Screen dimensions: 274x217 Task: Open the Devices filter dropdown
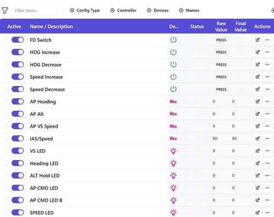coord(158,10)
